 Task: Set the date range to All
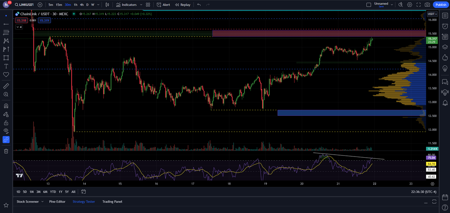[x=73, y=192]
